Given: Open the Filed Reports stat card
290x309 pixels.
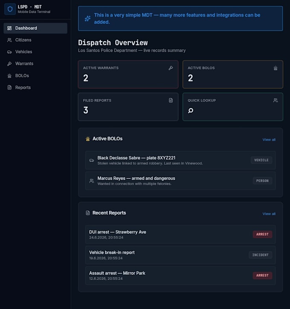Looking at the screenshot, I should (x=128, y=107).
